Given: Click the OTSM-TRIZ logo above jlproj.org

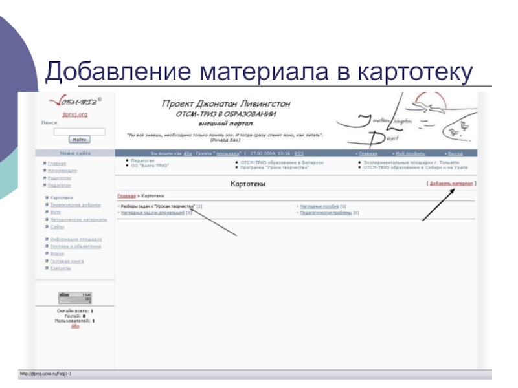Looking at the screenshot, I should [76, 101].
